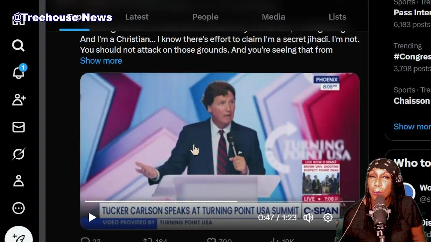Click the post text about being a Christian
The width and height of the screenshot is (431, 242).
click(220, 44)
